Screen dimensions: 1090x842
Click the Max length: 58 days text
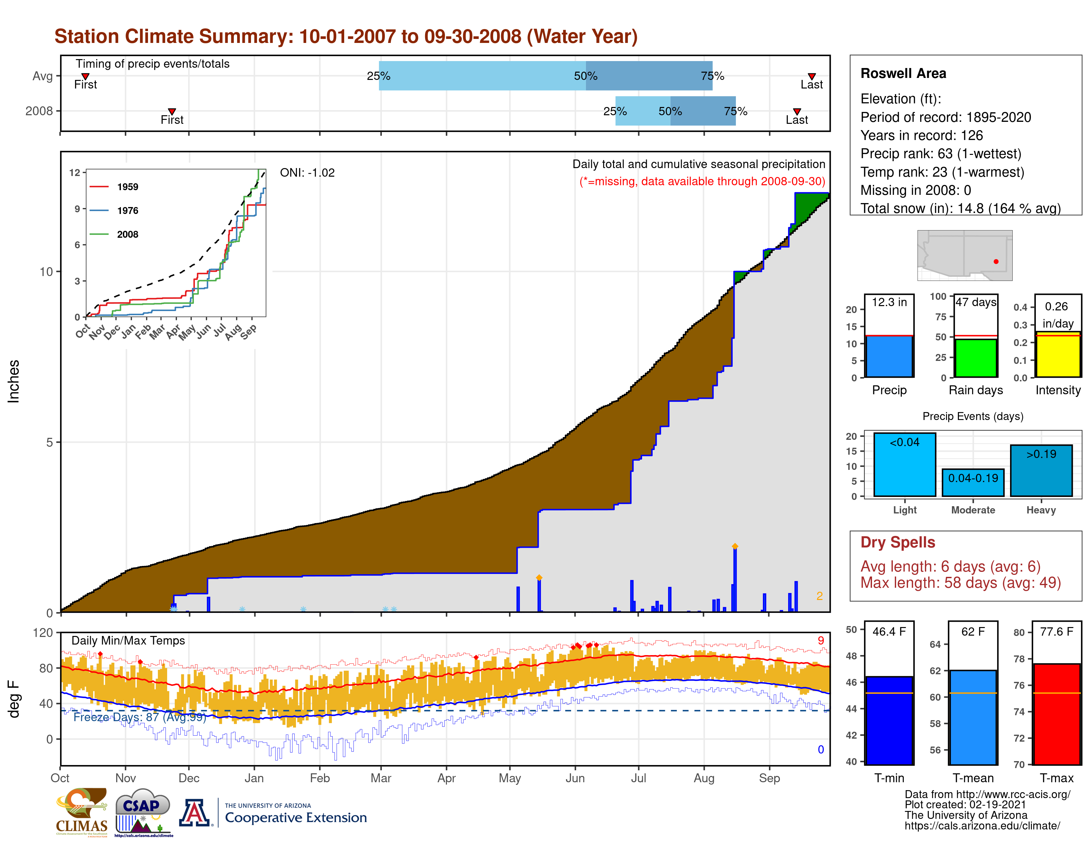[960, 582]
